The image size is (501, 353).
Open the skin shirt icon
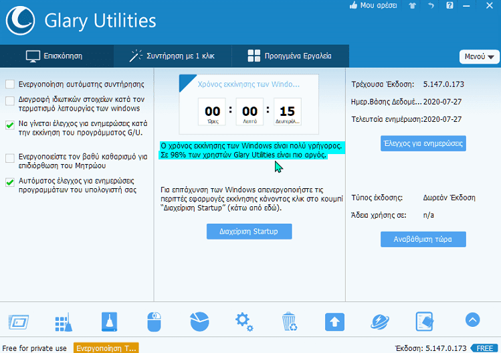pos(412,6)
